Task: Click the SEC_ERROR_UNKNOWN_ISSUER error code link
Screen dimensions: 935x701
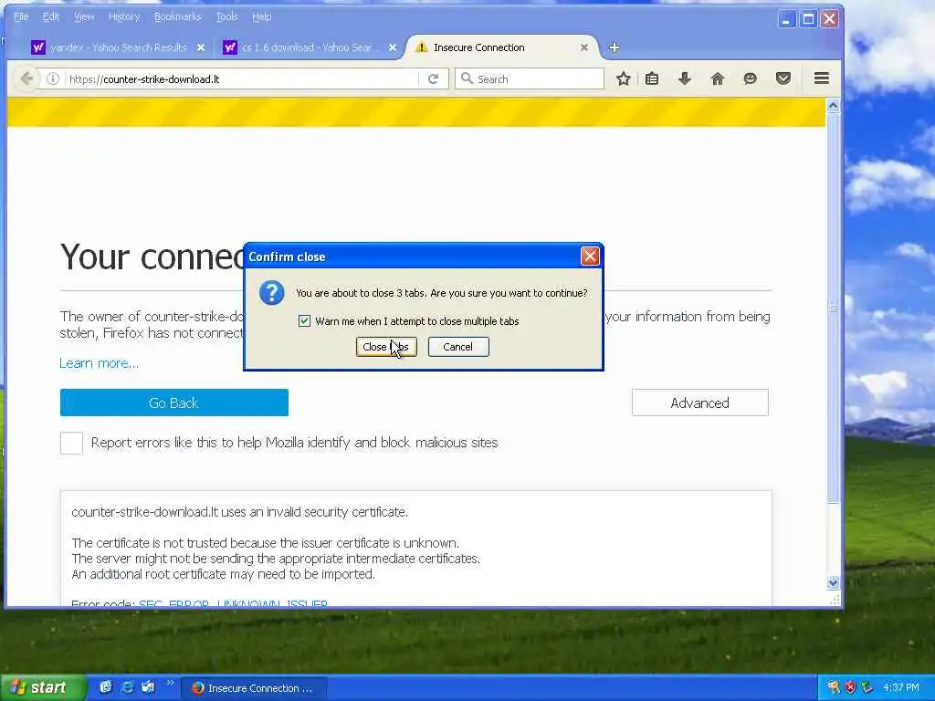Action: coord(233,602)
